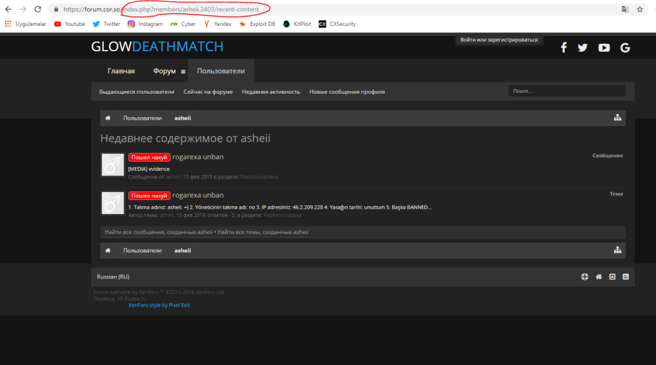The height and width of the screenshot is (365, 656).
Task: Open the Главная navigation tab
Action: pyautogui.click(x=121, y=71)
